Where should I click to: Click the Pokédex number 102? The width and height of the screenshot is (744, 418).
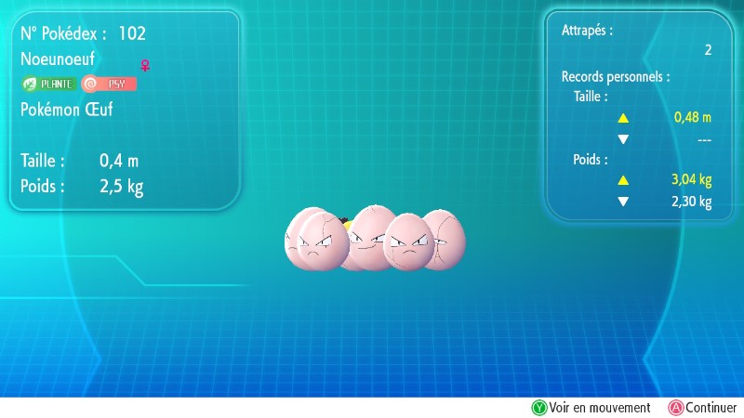pos(132,34)
